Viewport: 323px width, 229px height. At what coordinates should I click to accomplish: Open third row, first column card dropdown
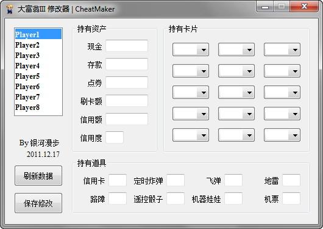(191, 92)
